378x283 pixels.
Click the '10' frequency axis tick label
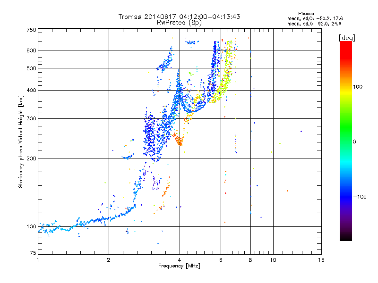[273, 260]
